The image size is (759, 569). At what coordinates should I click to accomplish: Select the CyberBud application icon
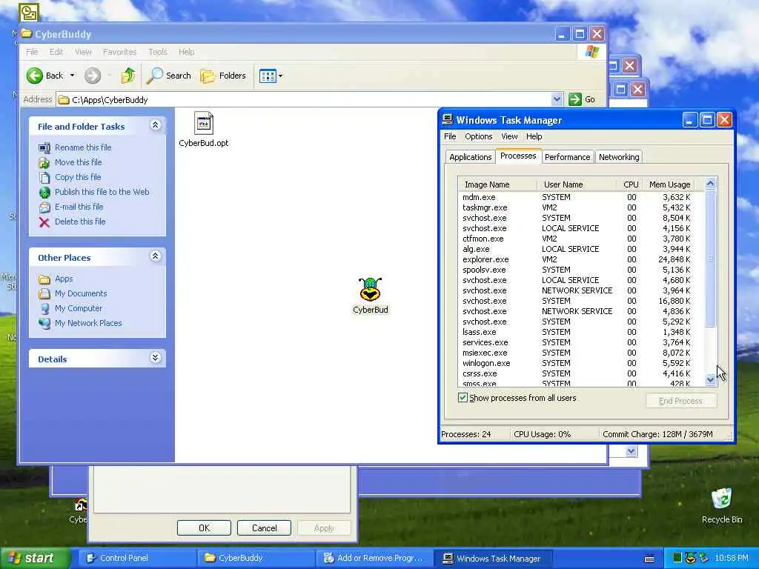pyautogui.click(x=371, y=290)
